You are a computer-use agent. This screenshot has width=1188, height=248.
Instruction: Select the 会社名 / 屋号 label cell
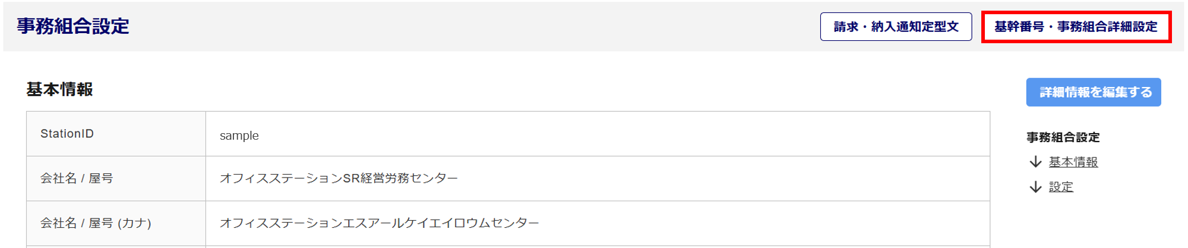coord(77,178)
